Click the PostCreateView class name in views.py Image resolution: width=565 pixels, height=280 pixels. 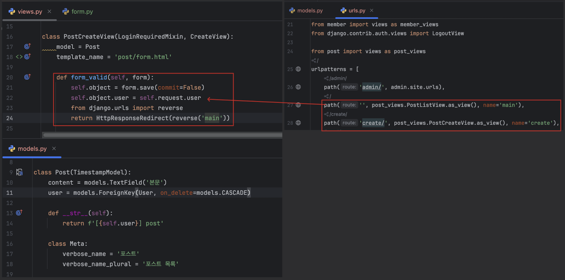89,37
